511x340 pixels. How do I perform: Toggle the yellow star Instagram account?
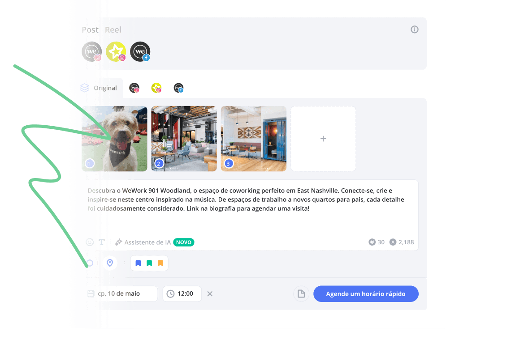point(116,51)
